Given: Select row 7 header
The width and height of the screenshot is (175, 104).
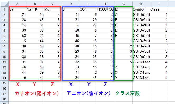Looking at the screenshot, I should 4,41.
